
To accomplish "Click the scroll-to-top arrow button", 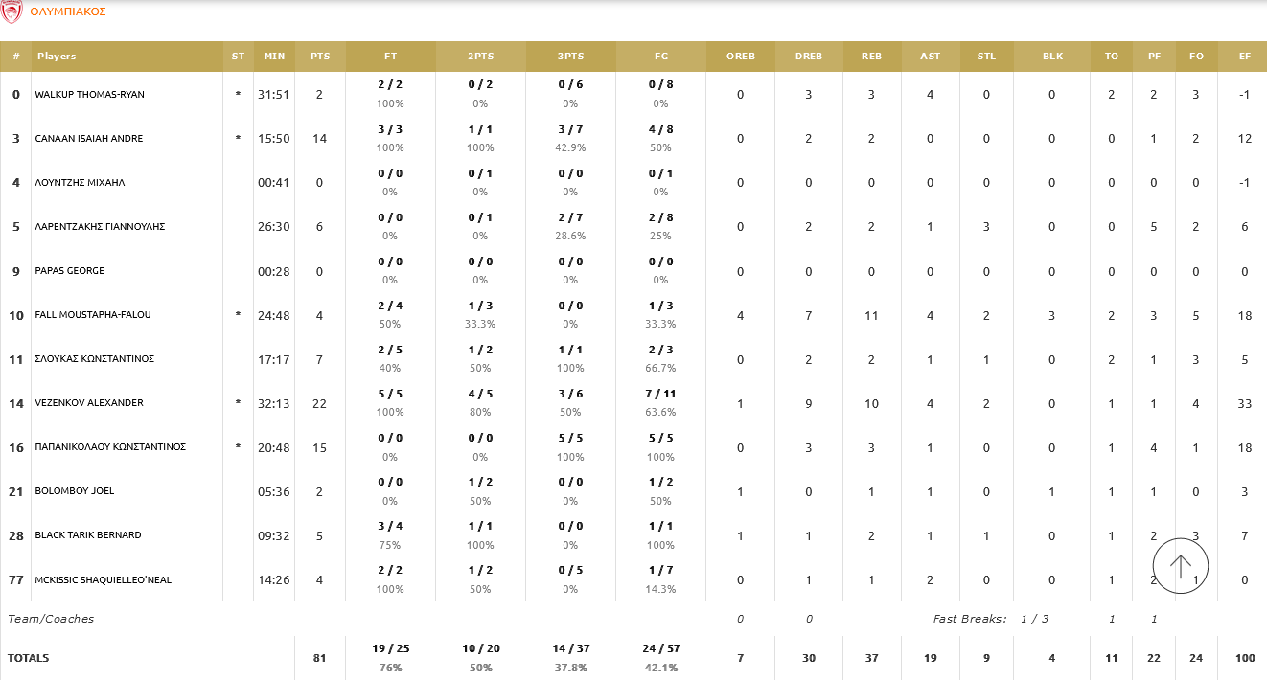I will click(x=1180, y=566).
